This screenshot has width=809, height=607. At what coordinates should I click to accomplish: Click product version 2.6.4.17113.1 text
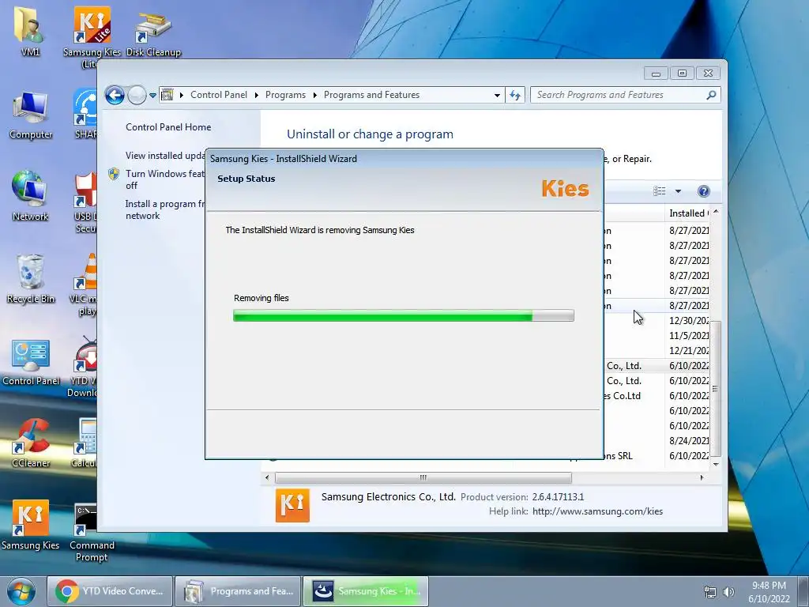558,497
